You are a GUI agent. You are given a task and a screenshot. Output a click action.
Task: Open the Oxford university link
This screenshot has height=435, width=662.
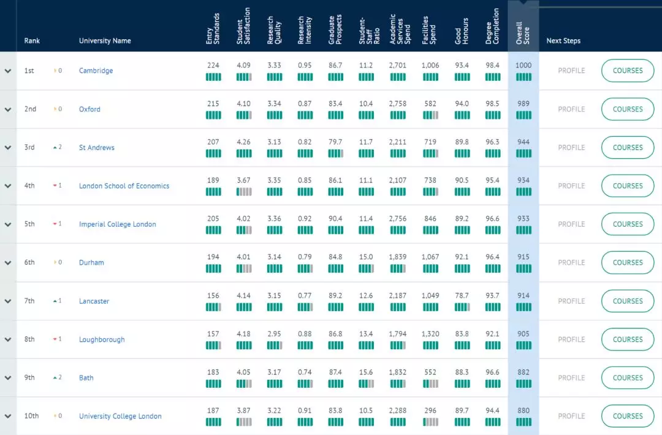(89, 109)
